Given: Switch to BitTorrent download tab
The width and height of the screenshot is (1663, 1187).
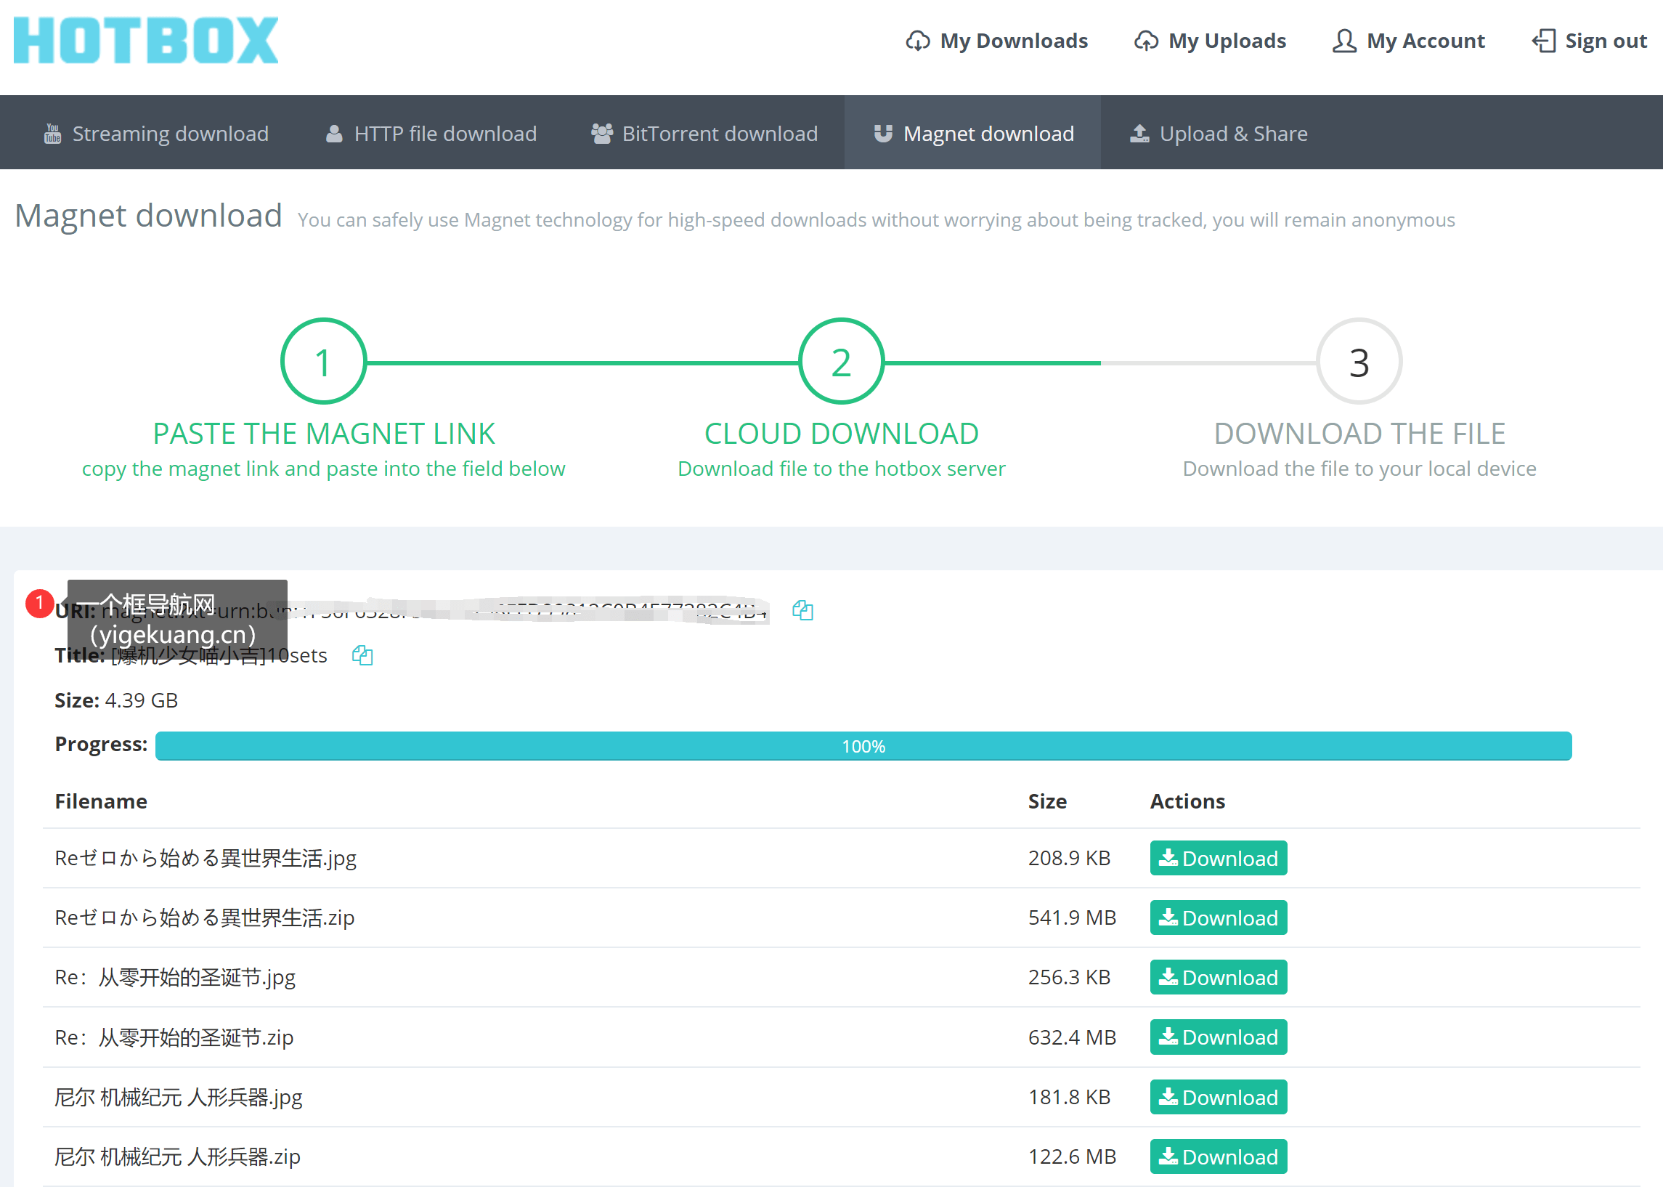Looking at the screenshot, I should pos(704,133).
